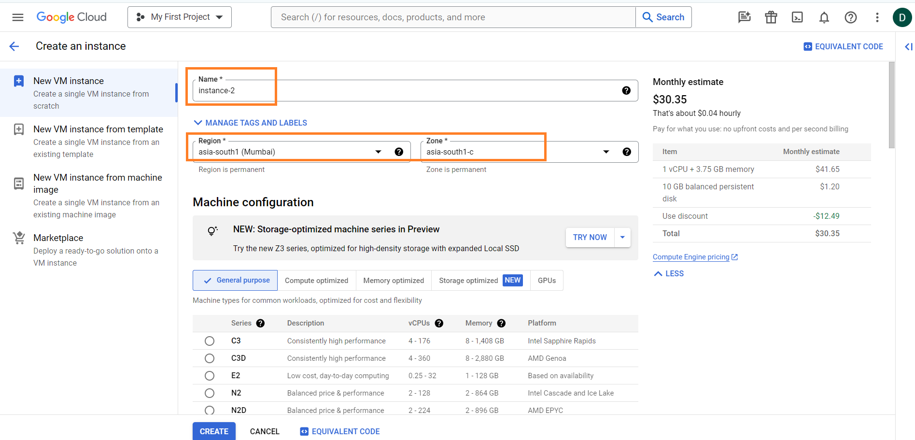Collapse the right side panel chevron
This screenshot has width=915, height=440.
tap(908, 47)
